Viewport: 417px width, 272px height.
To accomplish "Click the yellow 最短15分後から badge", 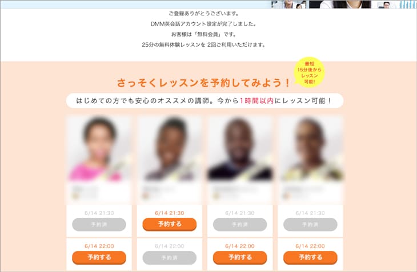I will (x=309, y=72).
